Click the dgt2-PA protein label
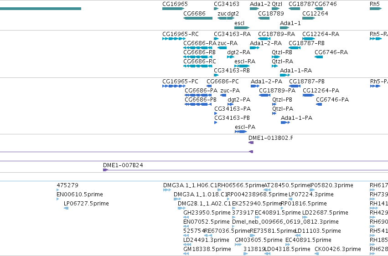This screenshot has height=256, width=388. pos(239,100)
